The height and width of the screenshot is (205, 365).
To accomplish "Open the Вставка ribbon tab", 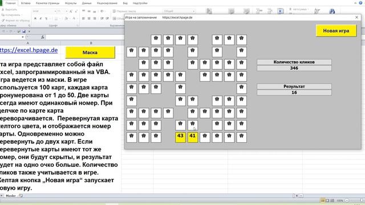I will point(26,3).
